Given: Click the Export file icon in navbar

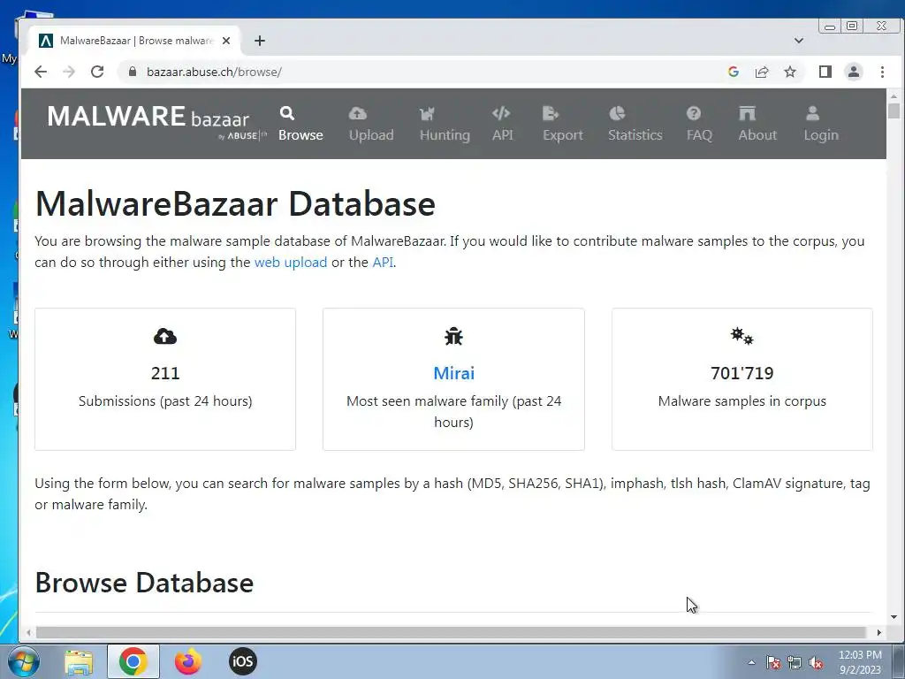Looking at the screenshot, I should point(551,113).
